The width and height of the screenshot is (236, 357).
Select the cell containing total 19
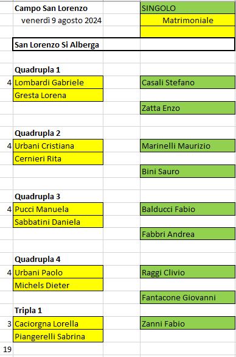pyautogui.click(x=7, y=349)
